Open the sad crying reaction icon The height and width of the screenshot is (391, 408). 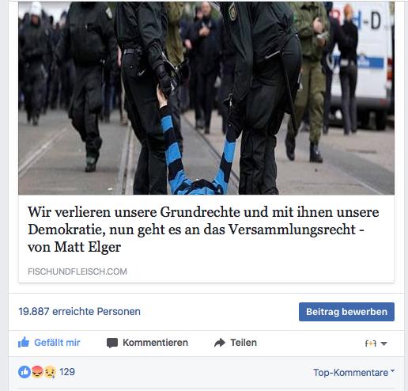(50, 372)
